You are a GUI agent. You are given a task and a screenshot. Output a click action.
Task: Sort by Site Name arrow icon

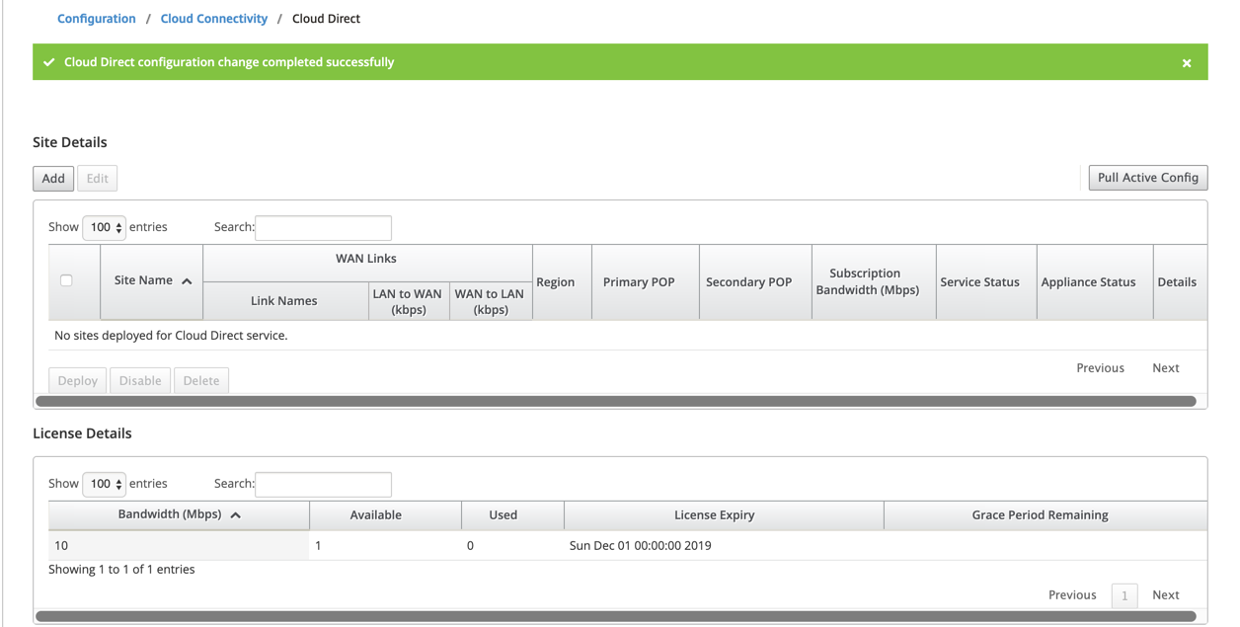pos(187,281)
